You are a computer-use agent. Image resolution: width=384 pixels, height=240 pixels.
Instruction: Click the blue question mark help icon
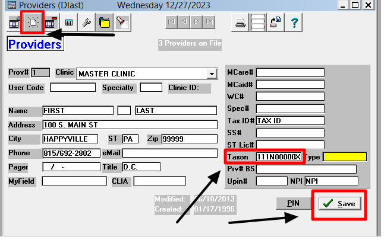click(294, 24)
